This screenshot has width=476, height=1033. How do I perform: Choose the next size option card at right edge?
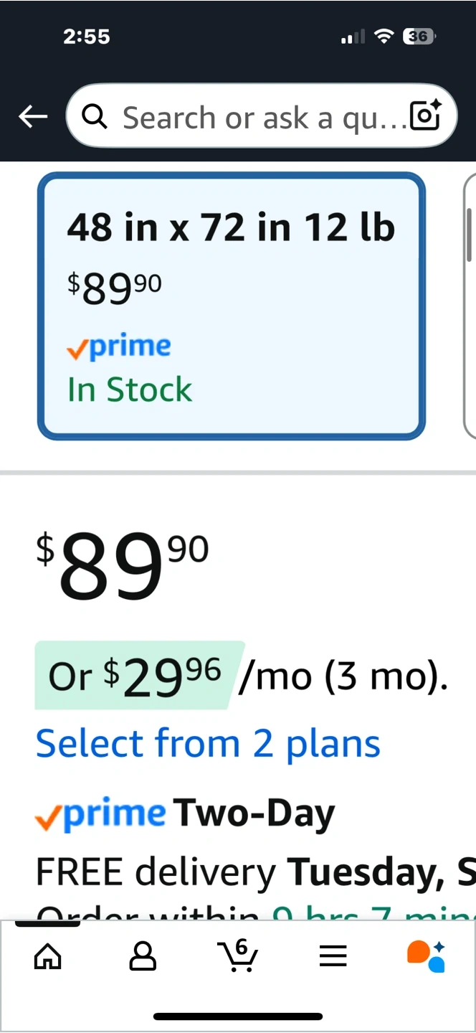[x=470, y=306]
